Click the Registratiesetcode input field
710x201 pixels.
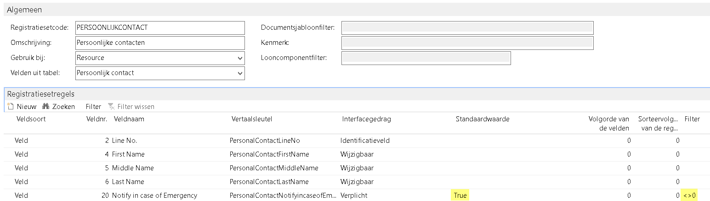point(159,27)
